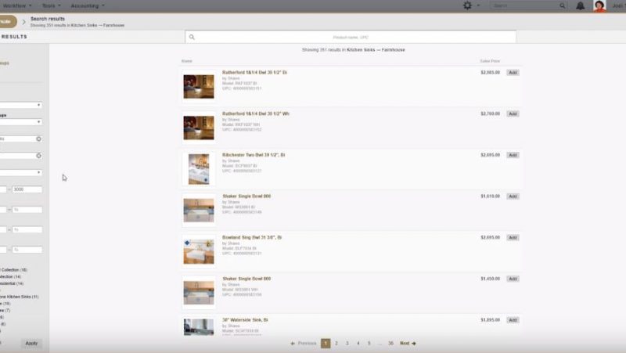Expand the Tools dropdown menu

pyautogui.click(x=54, y=5)
